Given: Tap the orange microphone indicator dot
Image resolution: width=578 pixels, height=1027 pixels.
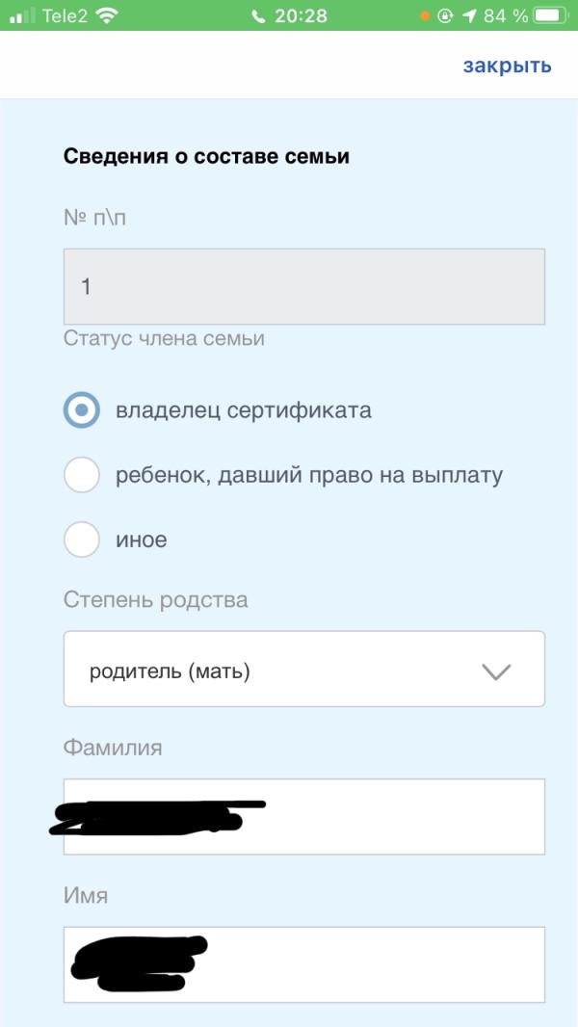Looking at the screenshot, I should (422, 14).
